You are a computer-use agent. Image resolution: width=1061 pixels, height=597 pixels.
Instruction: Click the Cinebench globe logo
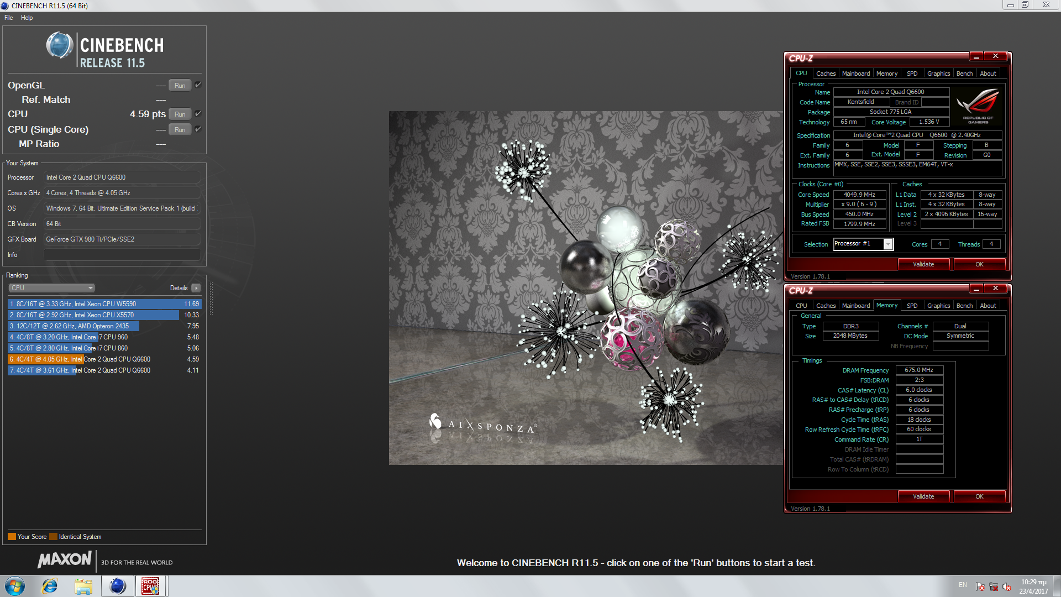[x=60, y=45]
